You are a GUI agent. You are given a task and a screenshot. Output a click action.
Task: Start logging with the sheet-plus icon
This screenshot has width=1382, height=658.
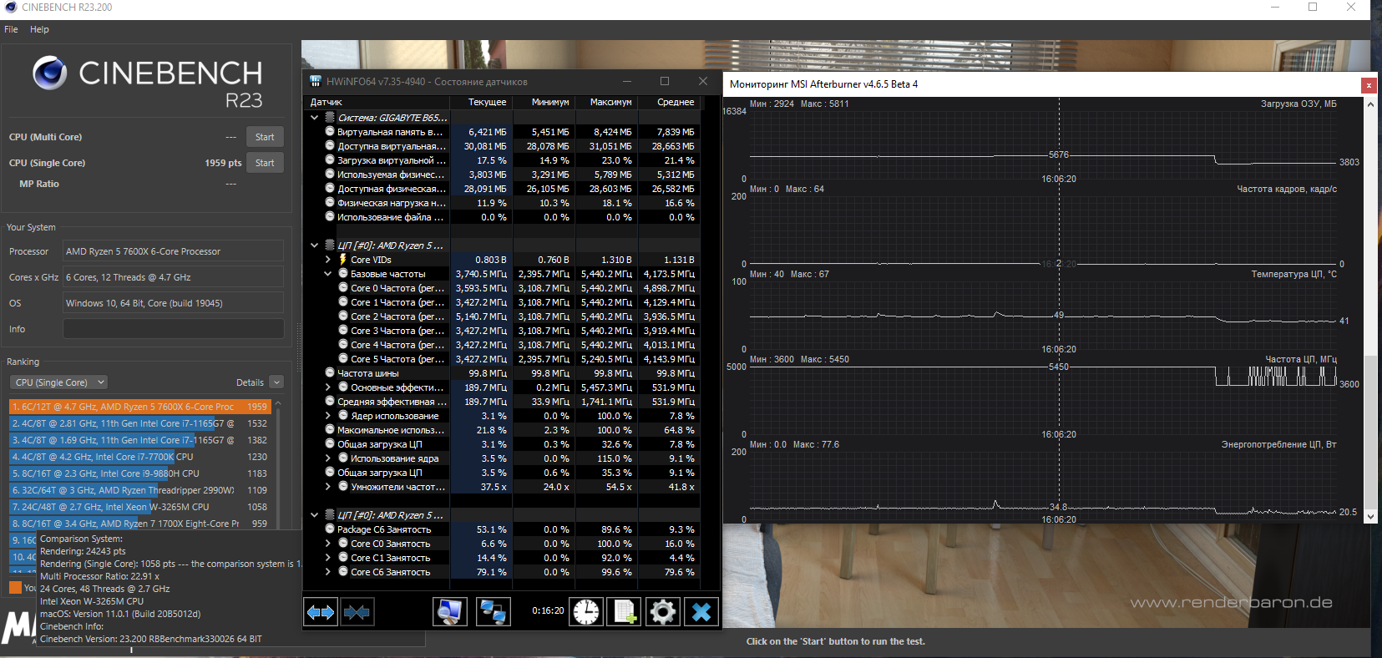tap(625, 612)
